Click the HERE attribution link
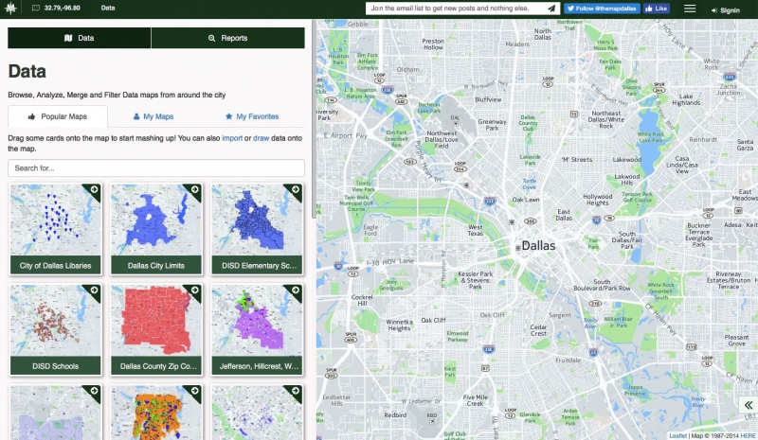The height and width of the screenshot is (440, 758). (x=748, y=435)
